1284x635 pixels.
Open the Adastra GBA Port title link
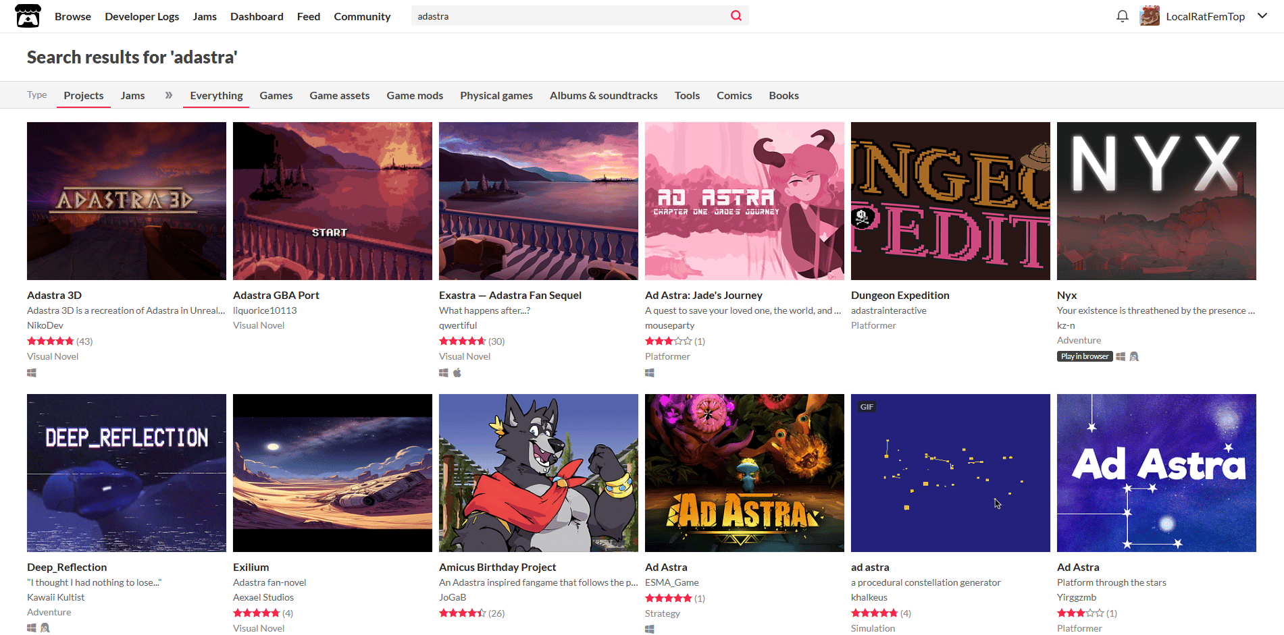[276, 295]
